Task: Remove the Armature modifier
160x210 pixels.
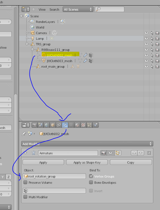Action: coord(149,153)
